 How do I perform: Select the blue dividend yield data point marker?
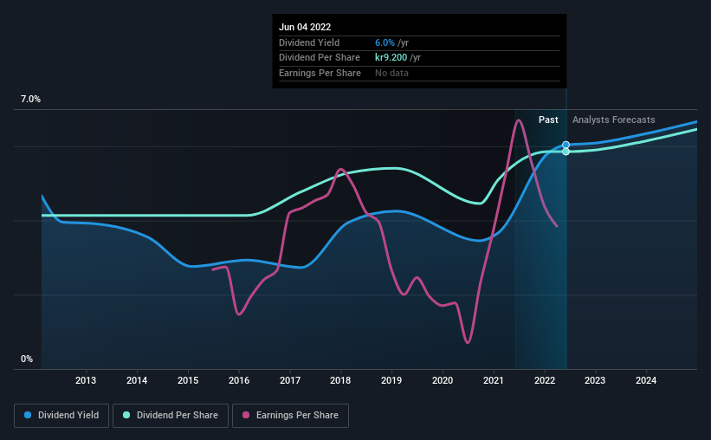click(x=566, y=145)
